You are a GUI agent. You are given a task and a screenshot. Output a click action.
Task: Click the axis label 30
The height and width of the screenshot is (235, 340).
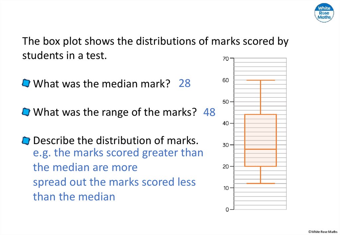(225, 145)
